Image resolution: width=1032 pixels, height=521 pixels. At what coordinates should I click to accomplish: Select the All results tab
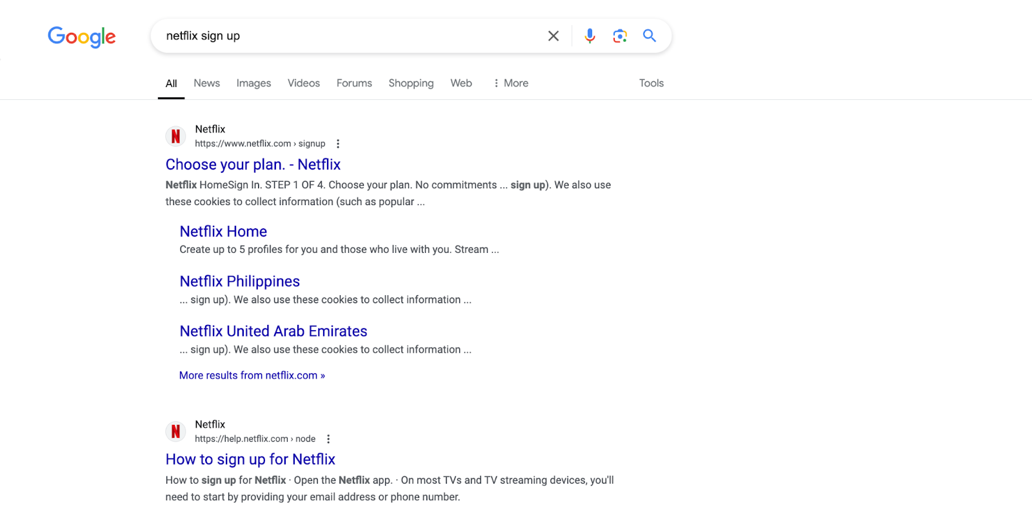coord(171,83)
